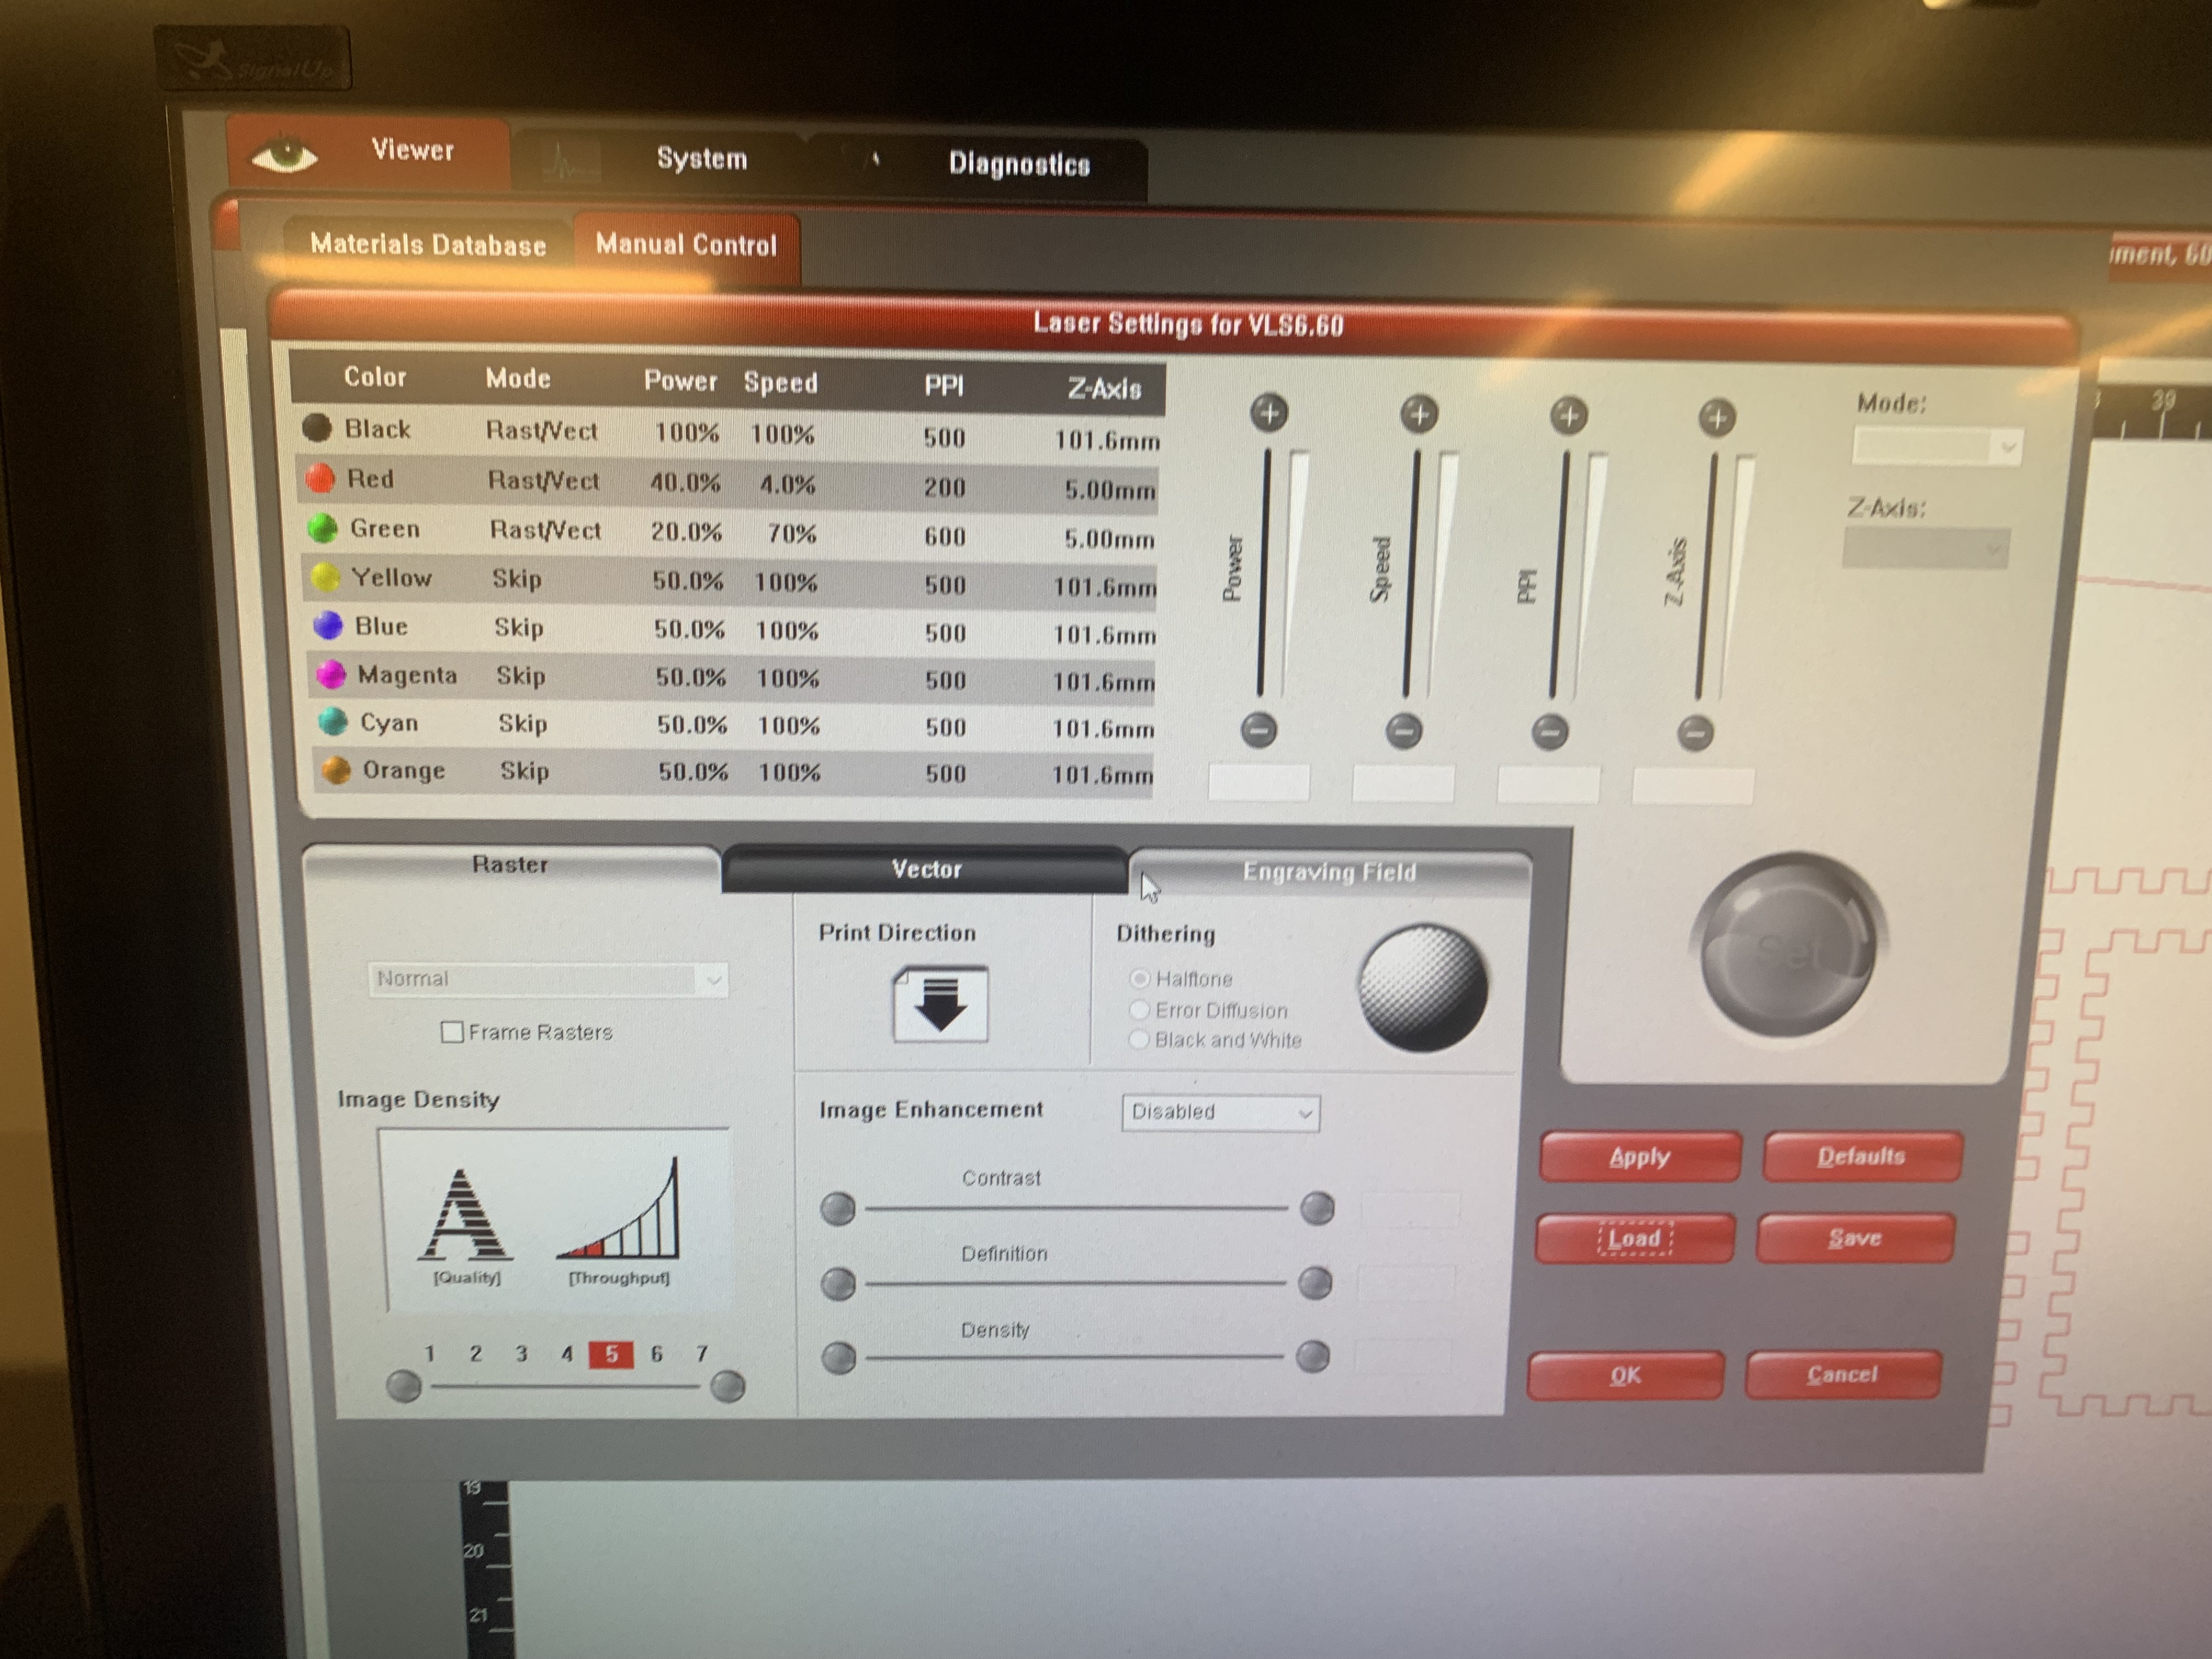
Task: Click the Density slider left knob
Action: click(x=838, y=1358)
